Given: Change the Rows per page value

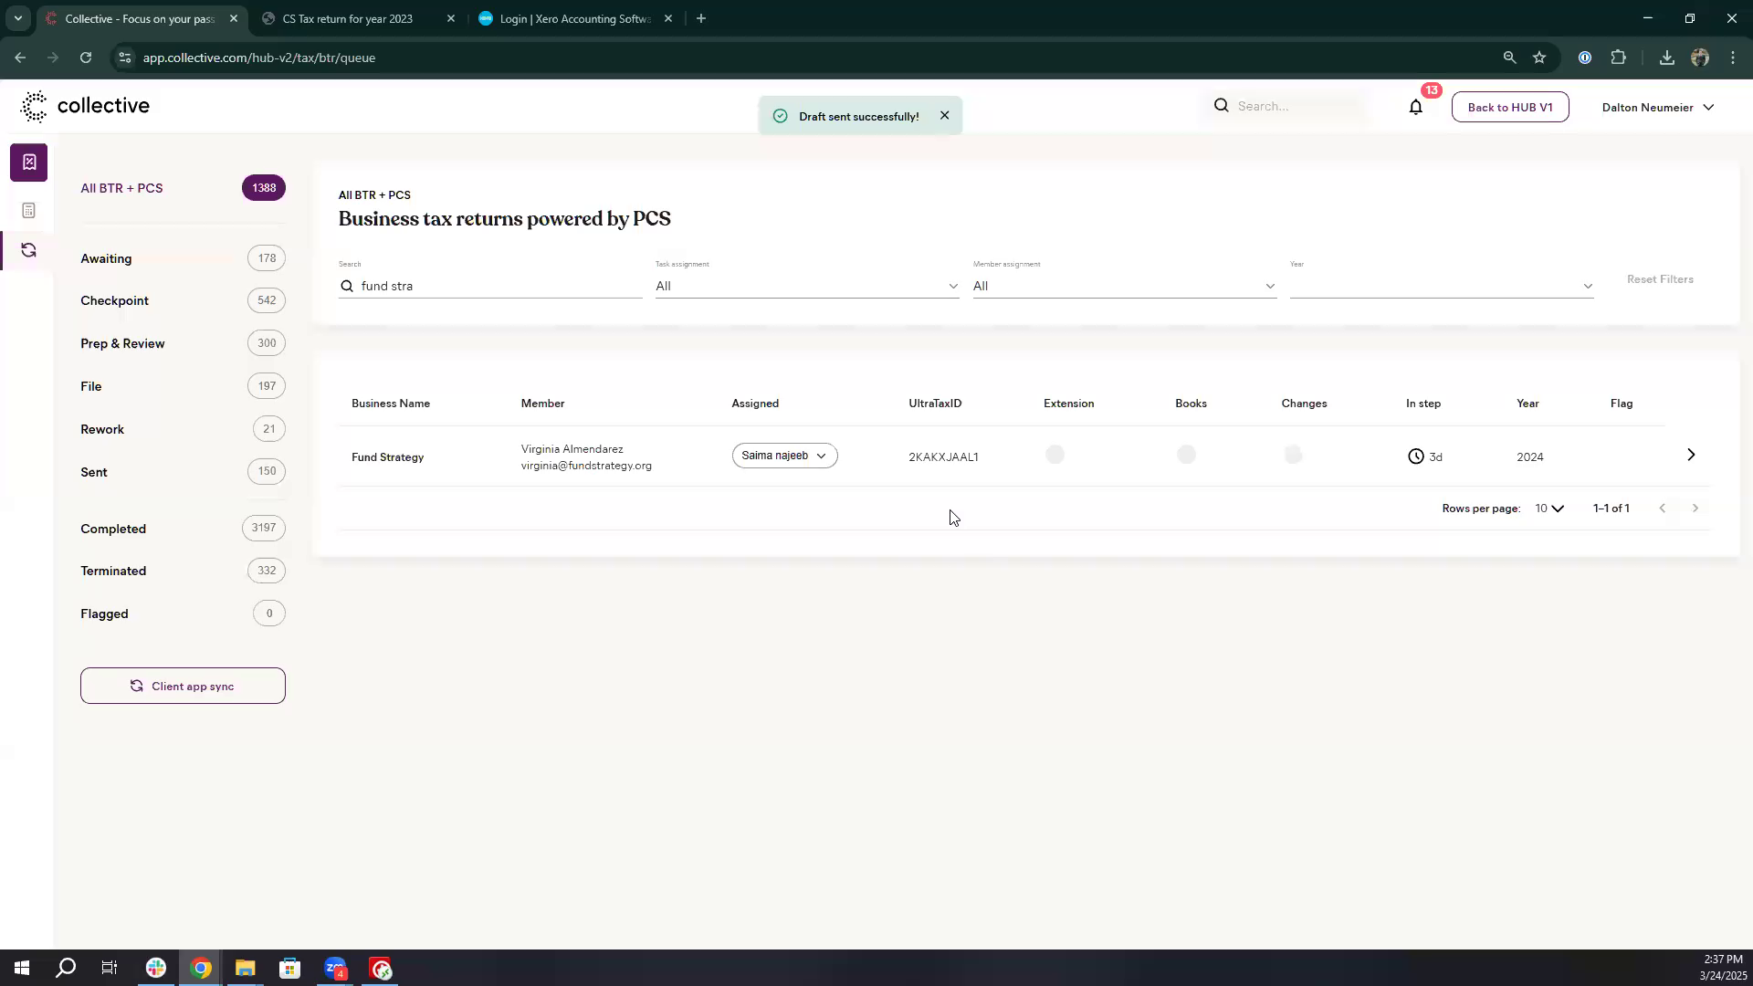Looking at the screenshot, I should (1548, 509).
